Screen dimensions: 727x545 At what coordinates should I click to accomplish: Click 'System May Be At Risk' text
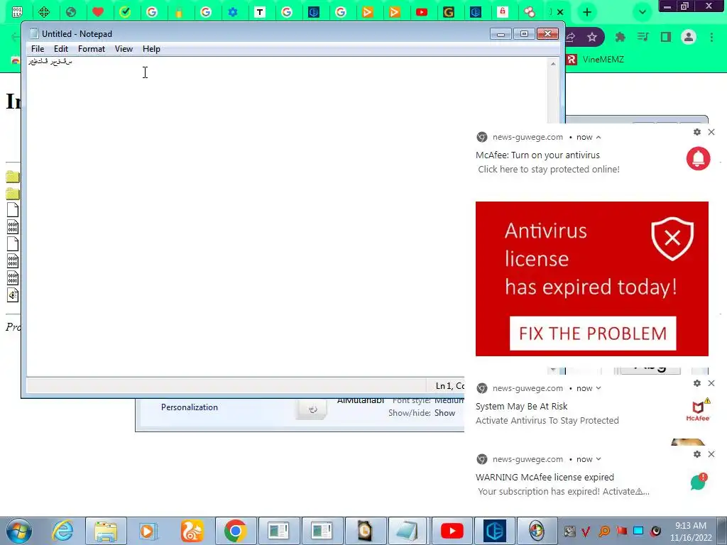pos(522,406)
